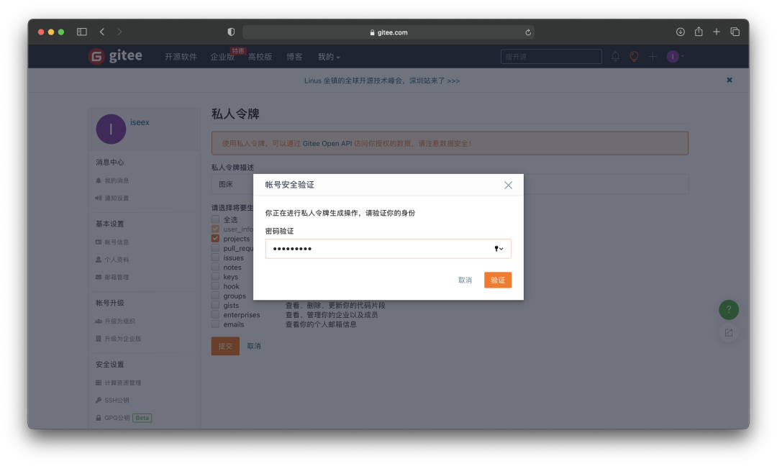Click the orange 验证 button

coord(498,280)
